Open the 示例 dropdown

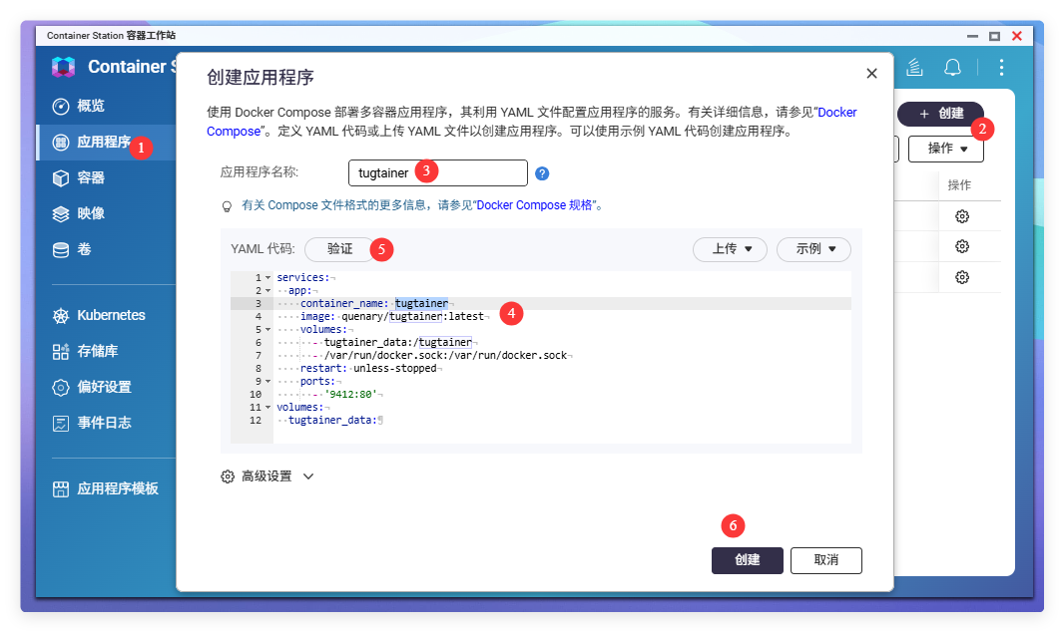[x=813, y=249]
